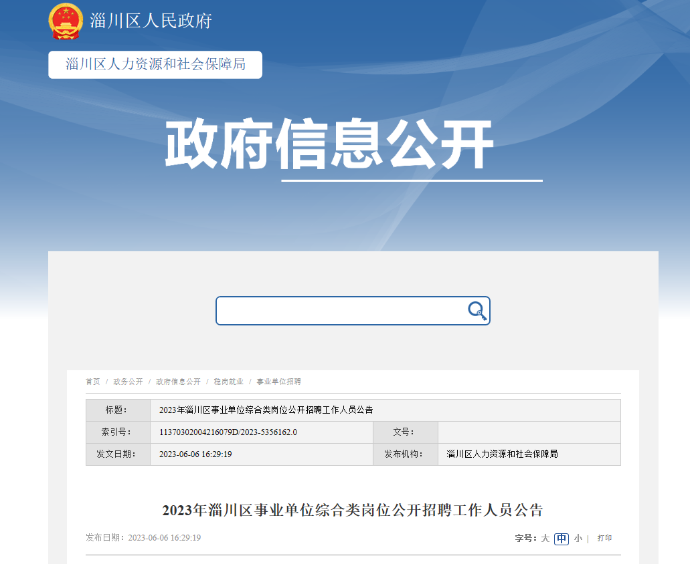Screen dimensions: 690x564
Task: Go to 首页 breadcrumb
Action: click(x=93, y=382)
